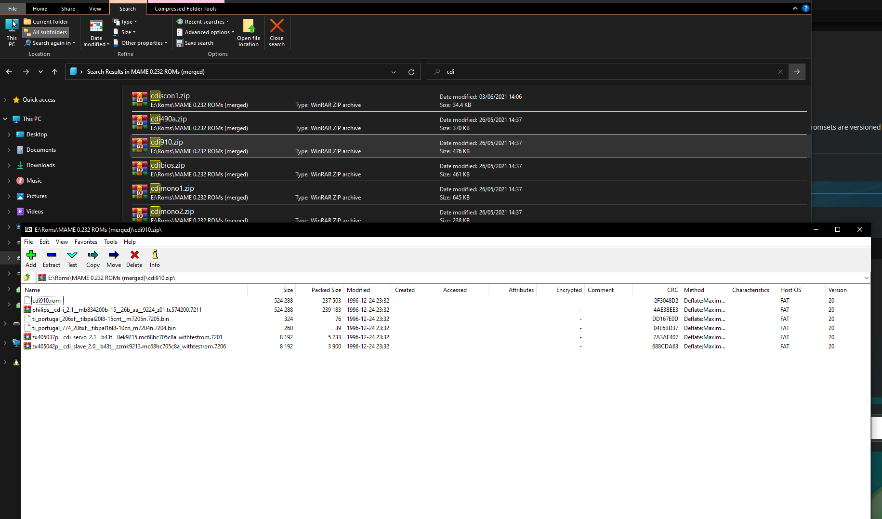Image resolution: width=882 pixels, height=519 pixels.
Task: Open Explorer help question mark icon
Action: [805, 8]
